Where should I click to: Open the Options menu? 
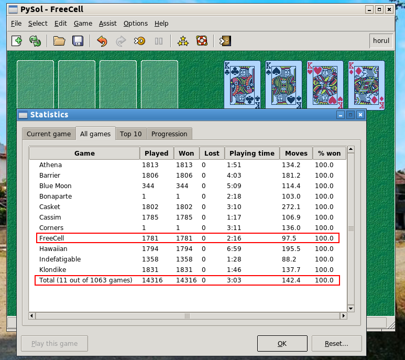coord(136,24)
